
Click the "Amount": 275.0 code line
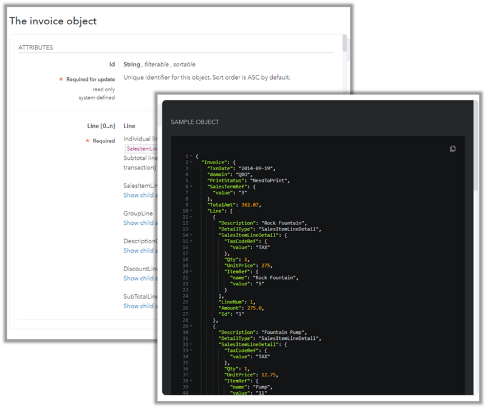(241, 308)
